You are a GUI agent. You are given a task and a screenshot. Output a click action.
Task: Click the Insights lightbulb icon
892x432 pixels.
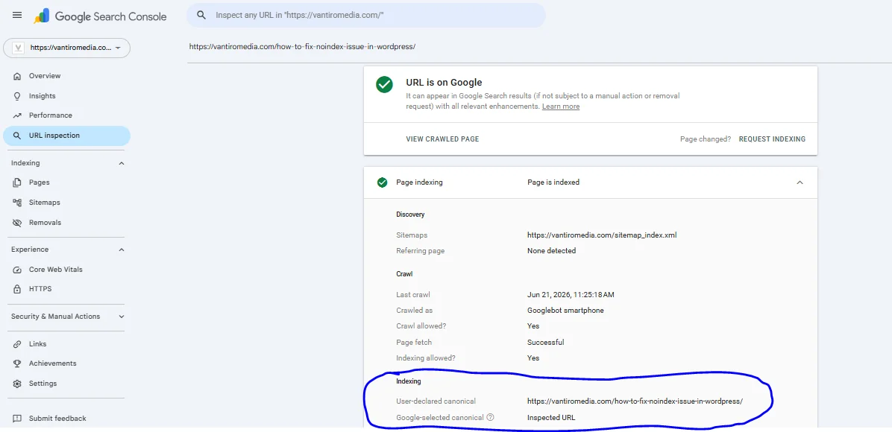(17, 96)
